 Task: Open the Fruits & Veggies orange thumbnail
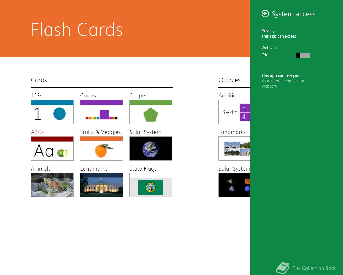pos(102,149)
